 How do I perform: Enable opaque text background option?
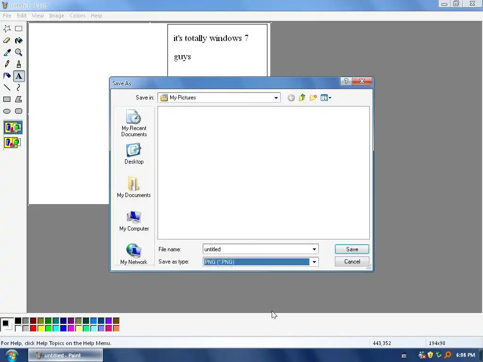13,127
